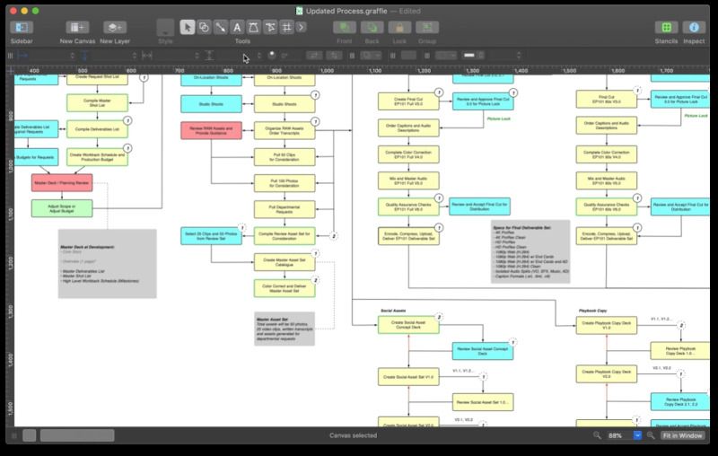The image size is (718, 456).
Task: Click the Lock toolbar button
Action: [x=399, y=28]
